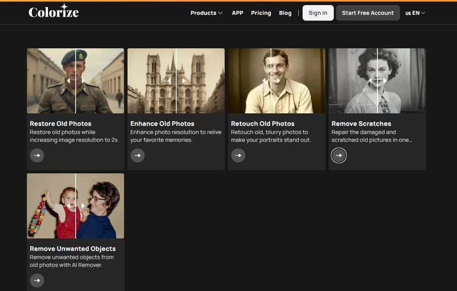Expand the Products dropdown menu
Image resolution: width=457 pixels, height=291 pixels.
pos(206,13)
